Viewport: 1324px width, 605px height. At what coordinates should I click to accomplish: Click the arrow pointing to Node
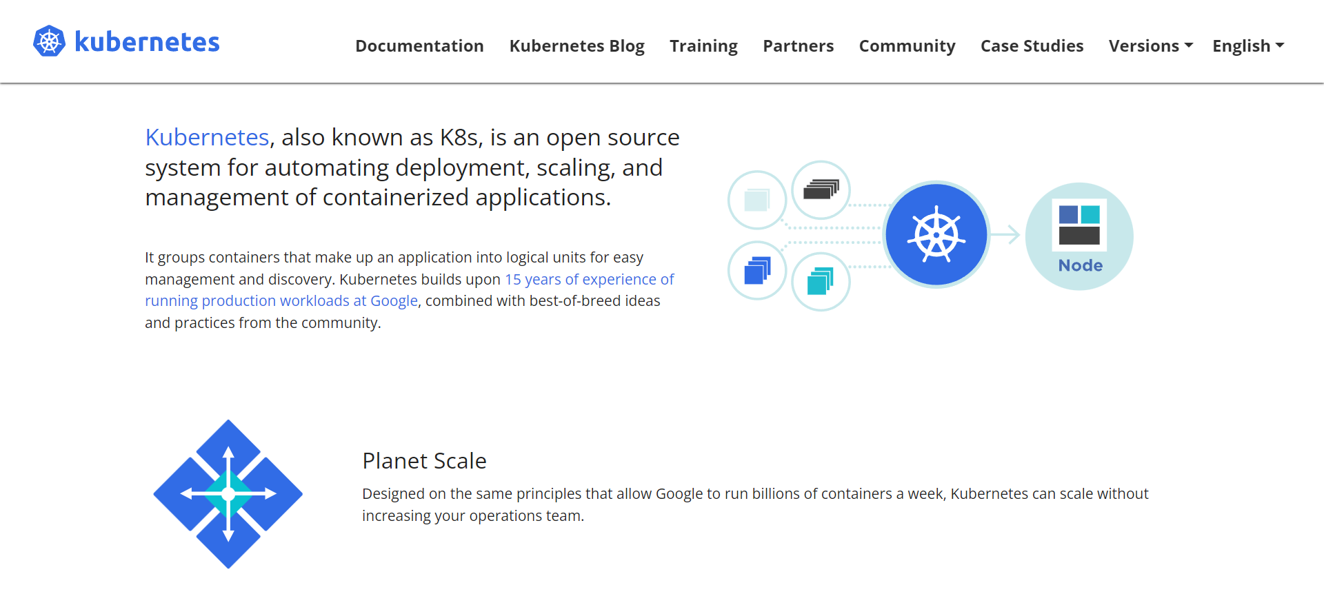click(x=1005, y=234)
